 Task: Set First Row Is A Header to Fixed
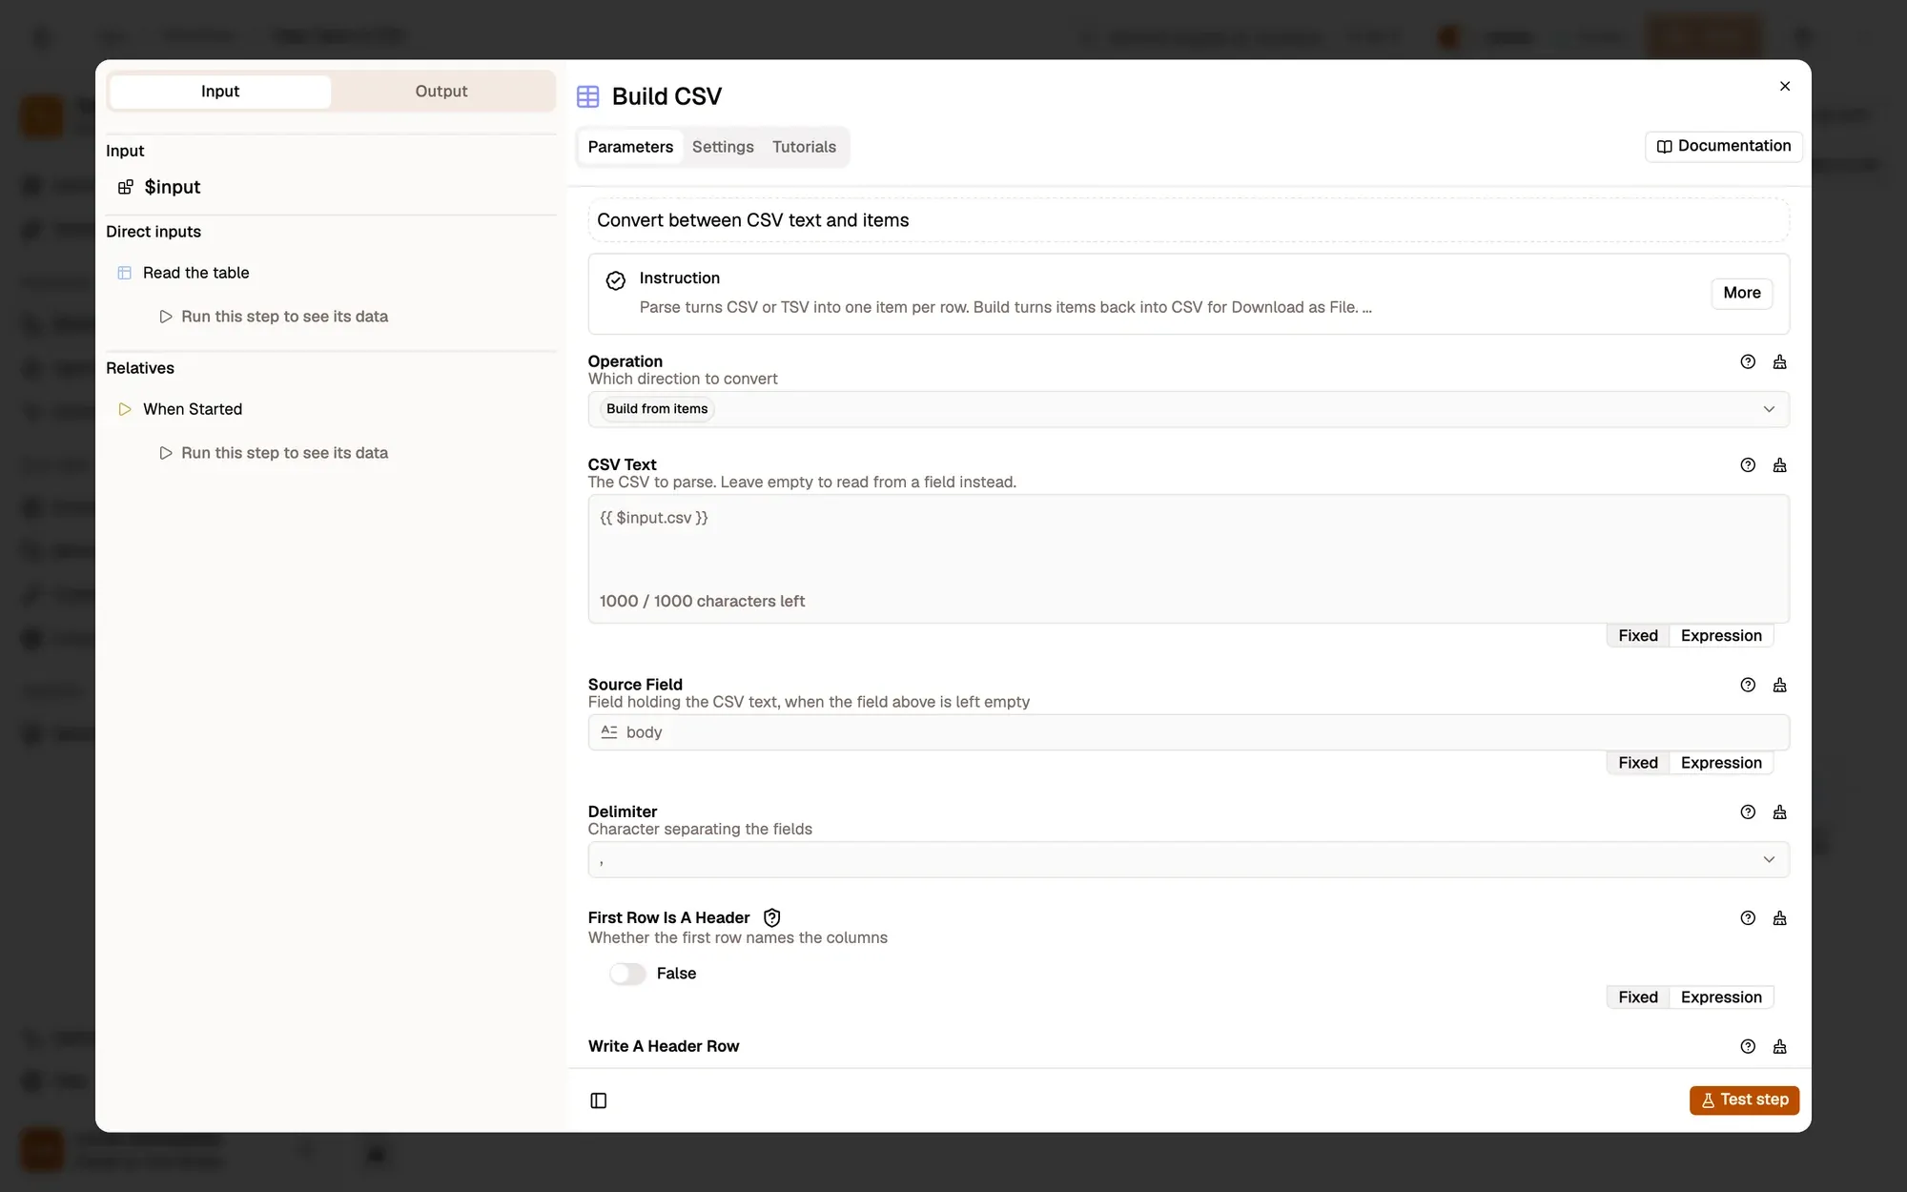coord(1637,997)
